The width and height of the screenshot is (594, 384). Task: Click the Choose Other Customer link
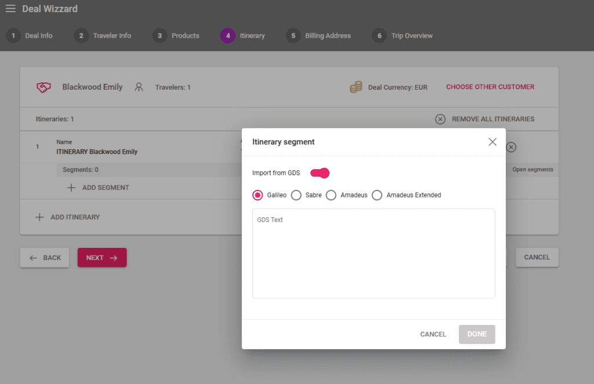(490, 87)
